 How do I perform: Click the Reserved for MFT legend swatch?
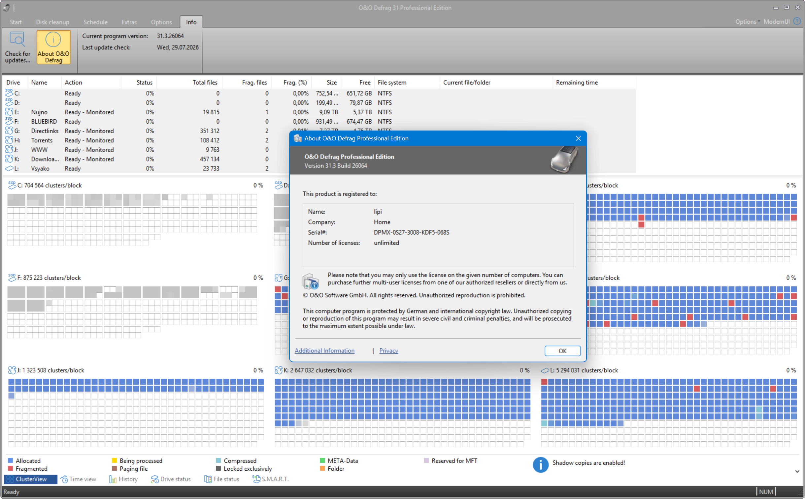(426, 460)
